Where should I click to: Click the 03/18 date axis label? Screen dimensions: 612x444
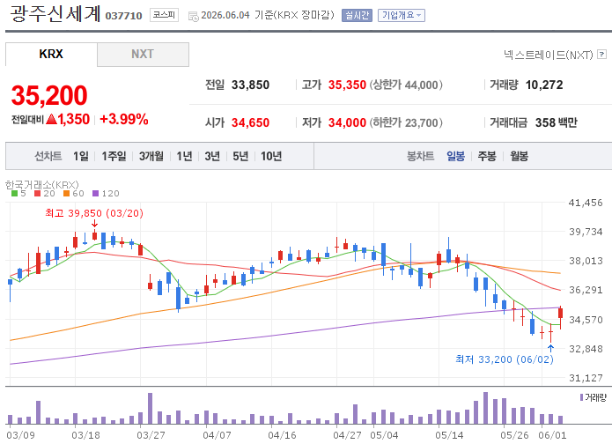[86, 435]
